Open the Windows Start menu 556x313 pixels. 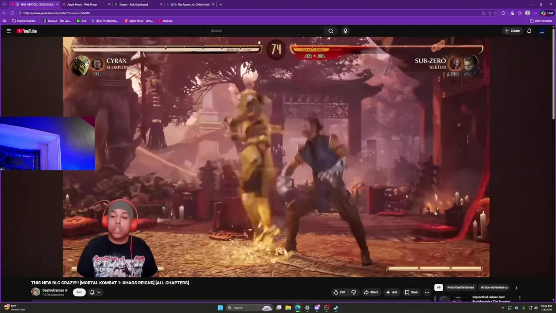pyautogui.click(x=220, y=308)
